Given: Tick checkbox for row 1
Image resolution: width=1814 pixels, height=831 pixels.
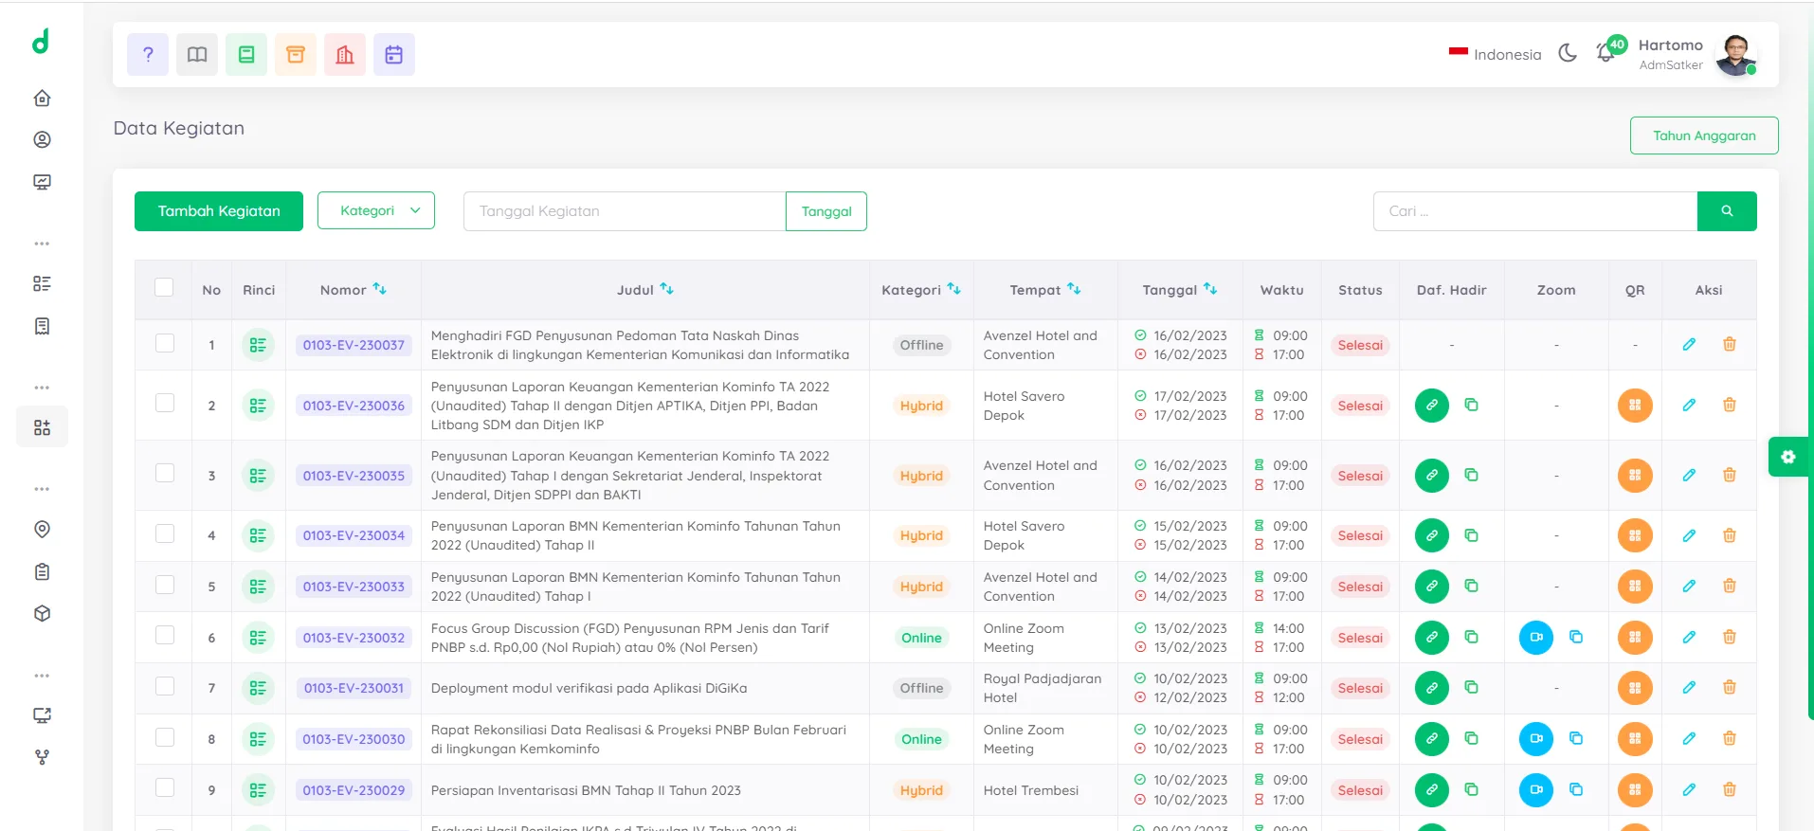Looking at the screenshot, I should click(x=165, y=343).
